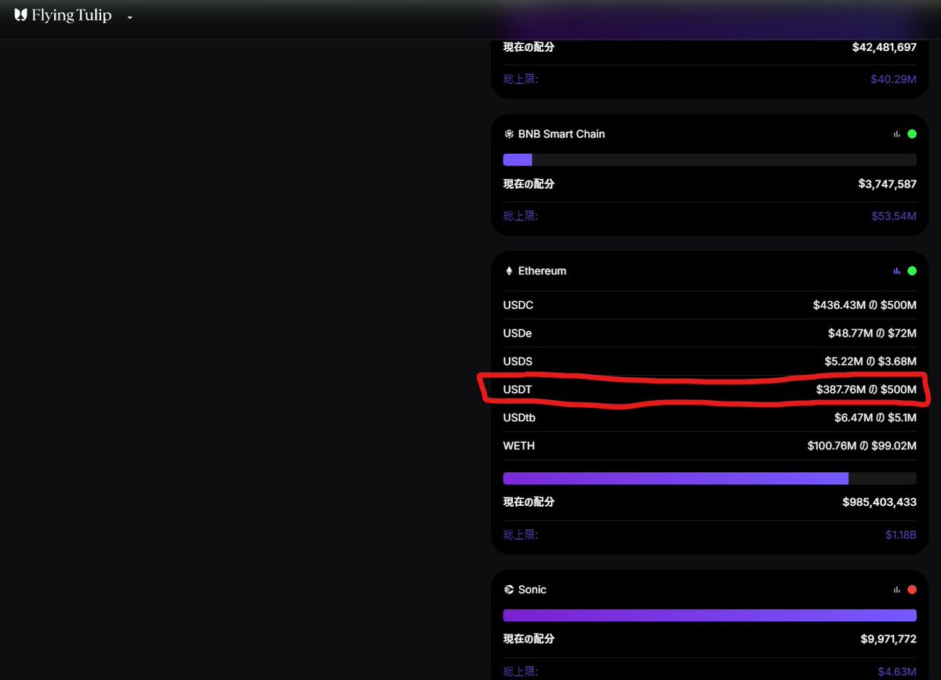This screenshot has height=680, width=941.
Task: Click the Sonic chain icon
Action: pyautogui.click(x=508, y=589)
